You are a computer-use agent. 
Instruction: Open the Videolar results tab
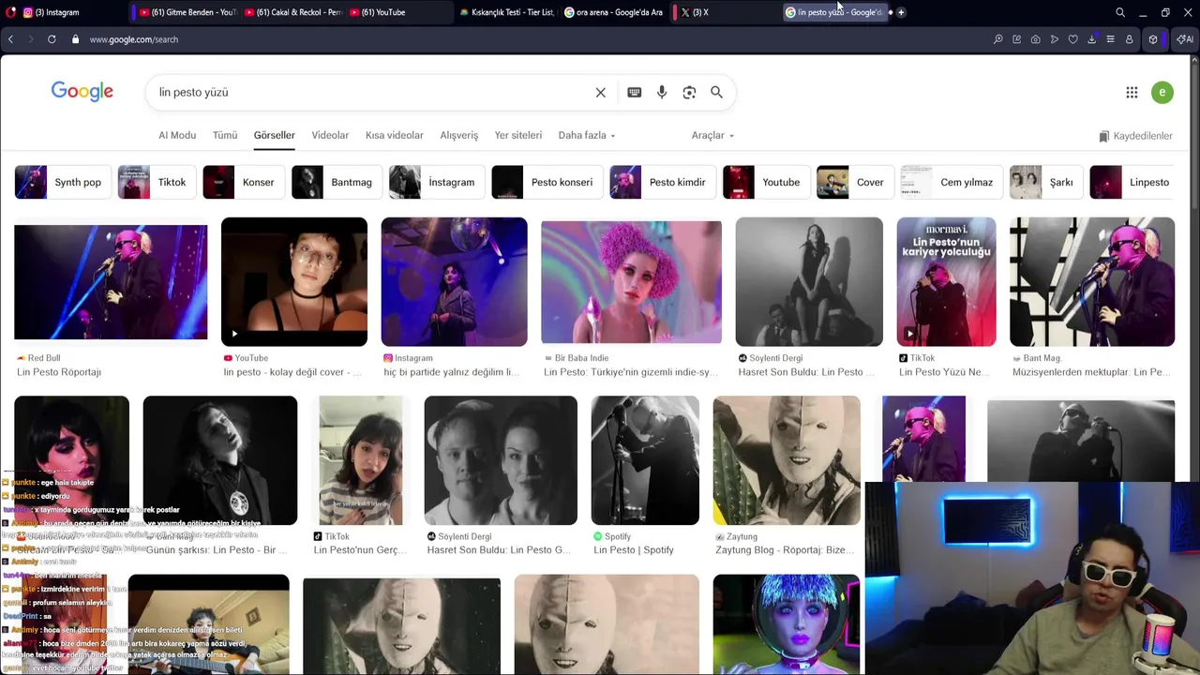click(x=330, y=135)
